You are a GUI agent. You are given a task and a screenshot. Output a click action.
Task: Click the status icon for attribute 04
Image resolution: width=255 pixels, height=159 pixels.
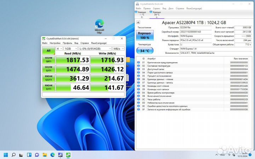(138, 72)
